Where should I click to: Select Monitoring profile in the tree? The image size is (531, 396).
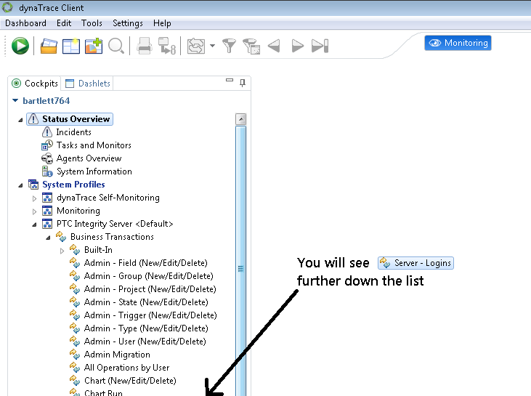click(78, 211)
